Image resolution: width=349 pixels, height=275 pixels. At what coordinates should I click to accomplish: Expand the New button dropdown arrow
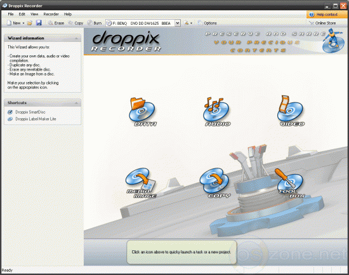(x=23, y=23)
